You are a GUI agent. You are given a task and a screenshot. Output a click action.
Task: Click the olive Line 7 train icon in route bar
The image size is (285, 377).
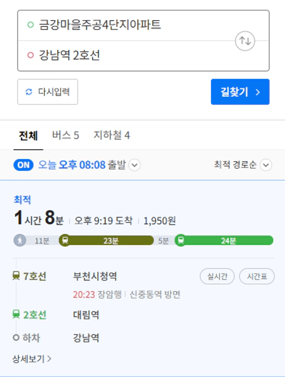(x=65, y=240)
